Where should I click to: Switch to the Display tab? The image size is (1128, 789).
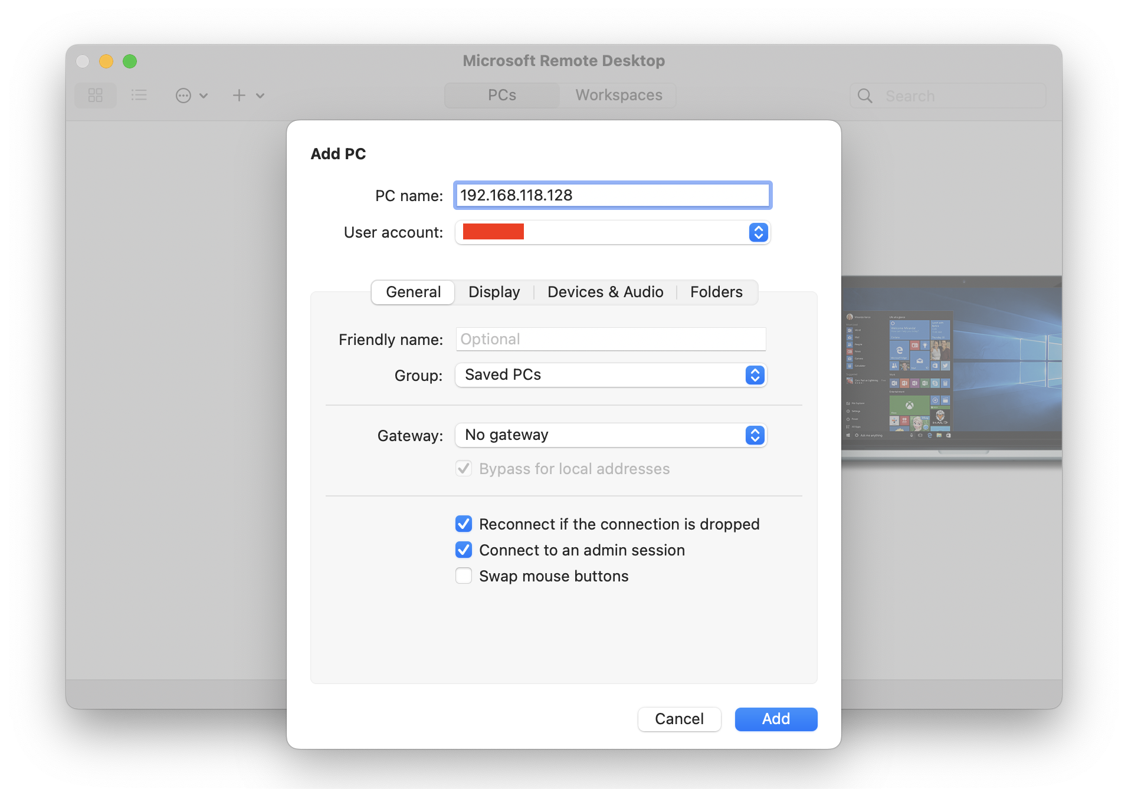pyautogui.click(x=494, y=292)
